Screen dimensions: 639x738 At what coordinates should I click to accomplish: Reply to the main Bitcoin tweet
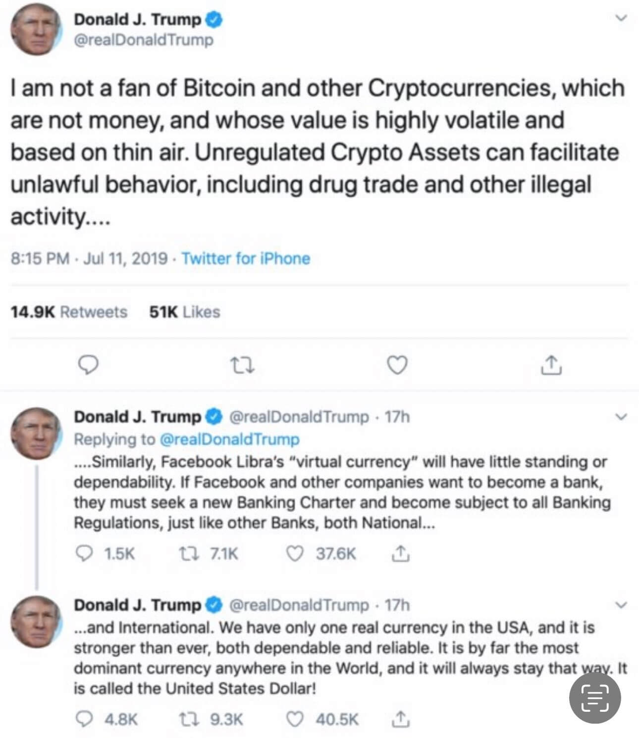pos(89,365)
